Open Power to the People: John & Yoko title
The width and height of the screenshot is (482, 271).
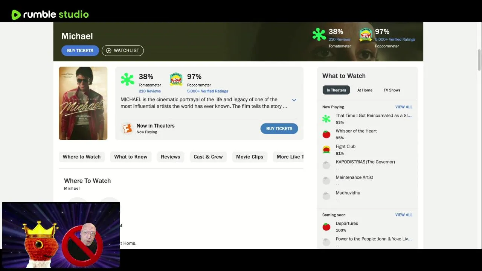click(x=374, y=239)
